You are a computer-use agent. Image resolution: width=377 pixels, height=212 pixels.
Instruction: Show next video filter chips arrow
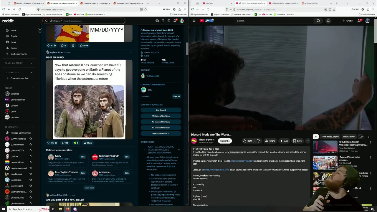[x=368, y=137]
